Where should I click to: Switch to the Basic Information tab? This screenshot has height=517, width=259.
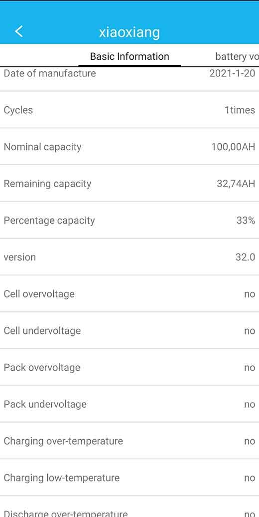129,56
